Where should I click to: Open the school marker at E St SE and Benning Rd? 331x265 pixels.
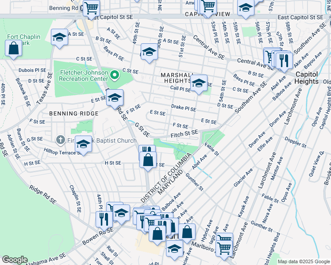click(x=115, y=98)
